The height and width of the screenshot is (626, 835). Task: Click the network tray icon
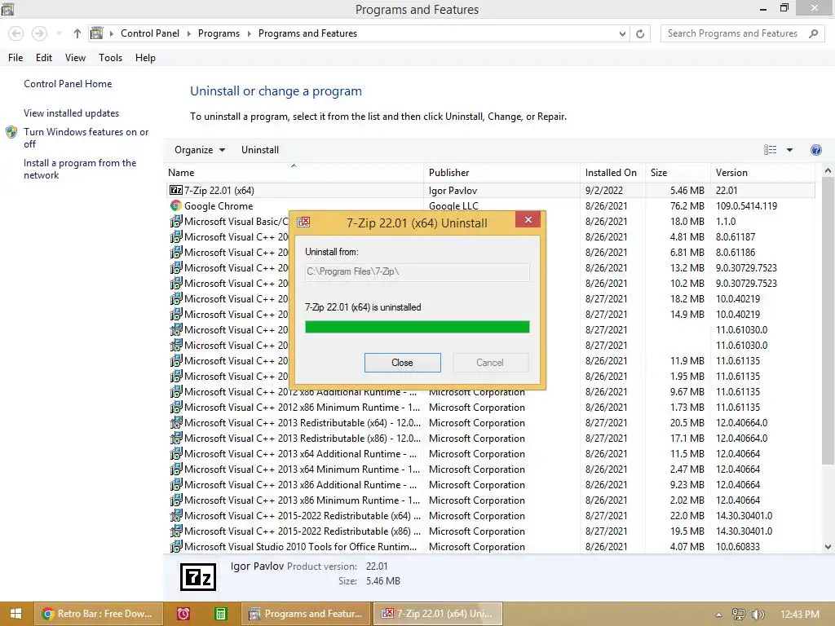click(738, 615)
